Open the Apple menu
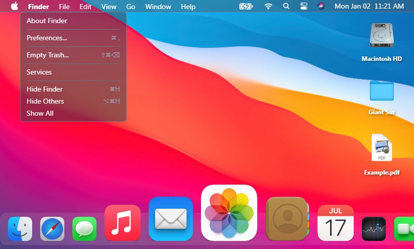The image size is (414, 249). pyautogui.click(x=14, y=7)
